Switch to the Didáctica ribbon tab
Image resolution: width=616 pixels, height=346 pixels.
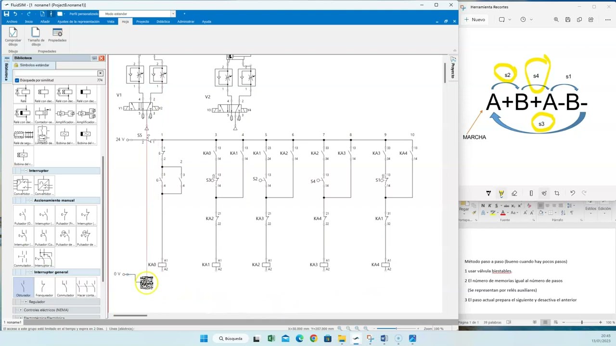[163, 22]
